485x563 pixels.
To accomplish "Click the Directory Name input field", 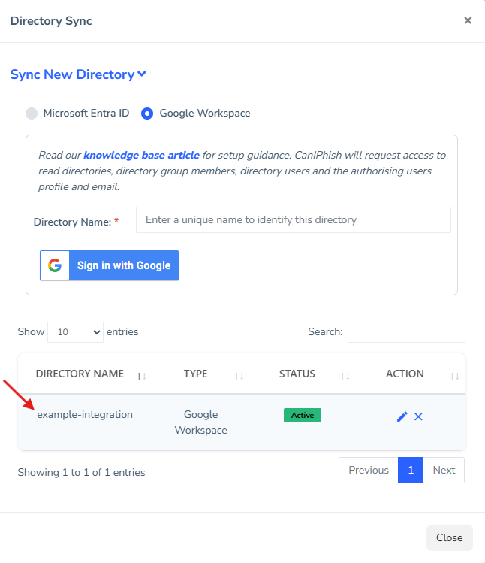I will click(x=293, y=220).
